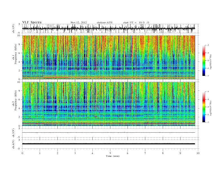Click the 'Time (min)' axis label

point(113,156)
